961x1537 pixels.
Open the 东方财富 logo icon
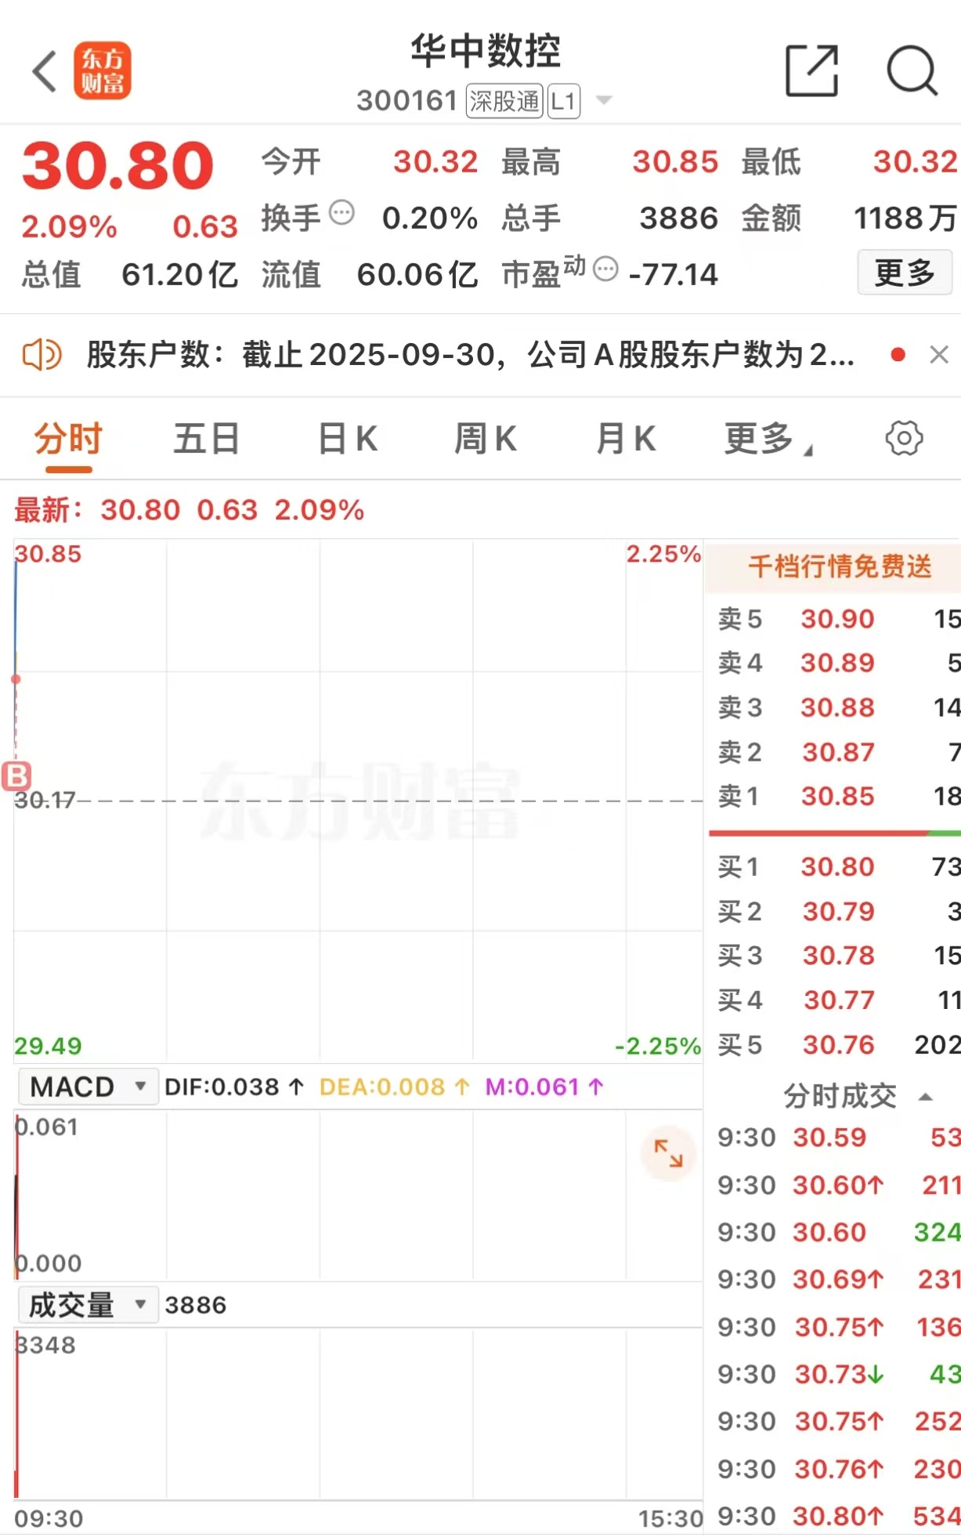(x=103, y=71)
